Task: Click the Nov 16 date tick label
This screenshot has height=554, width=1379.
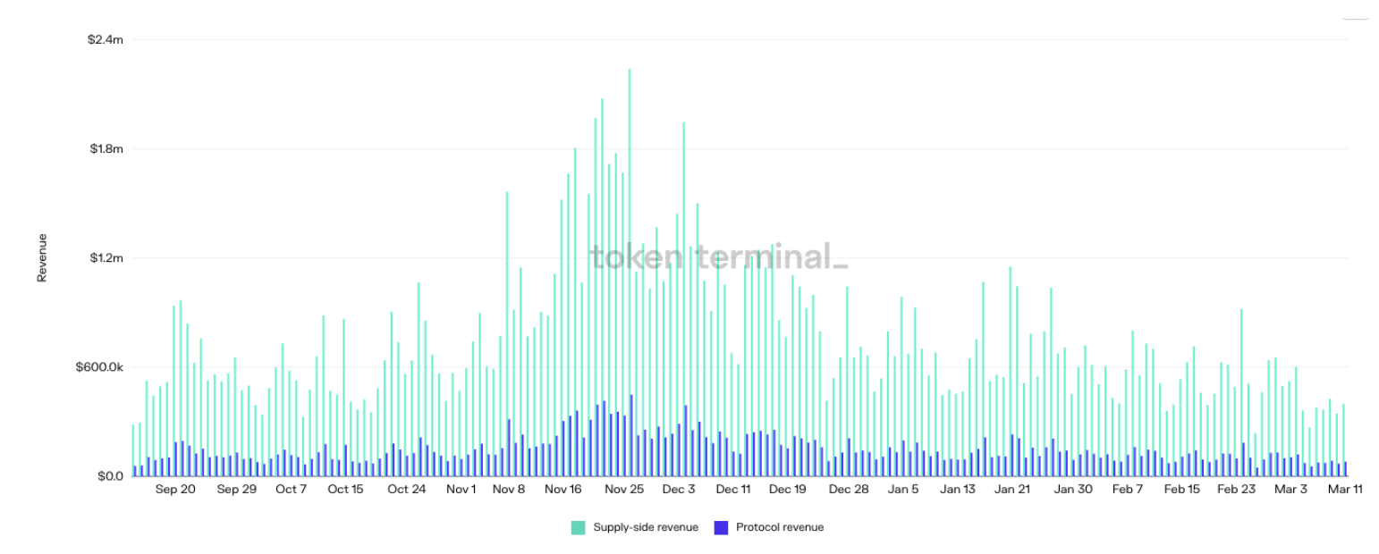Action: click(563, 490)
